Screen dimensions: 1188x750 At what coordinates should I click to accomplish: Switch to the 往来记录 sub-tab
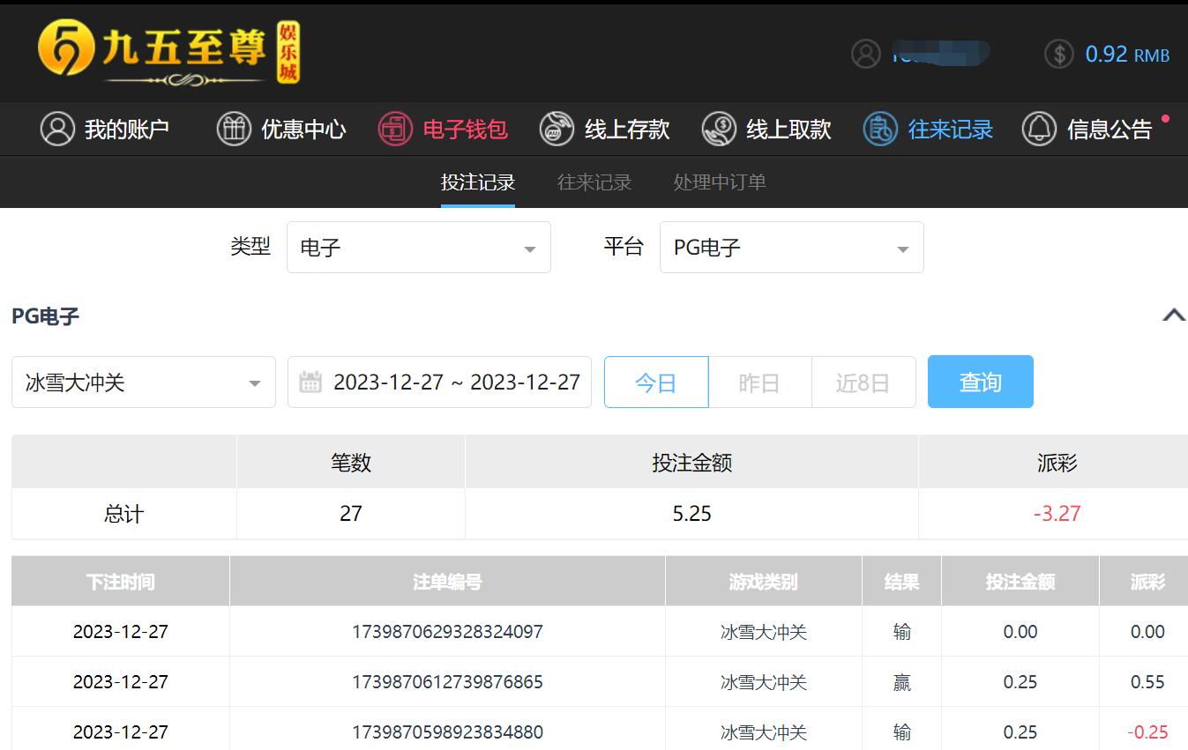[x=594, y=182]
